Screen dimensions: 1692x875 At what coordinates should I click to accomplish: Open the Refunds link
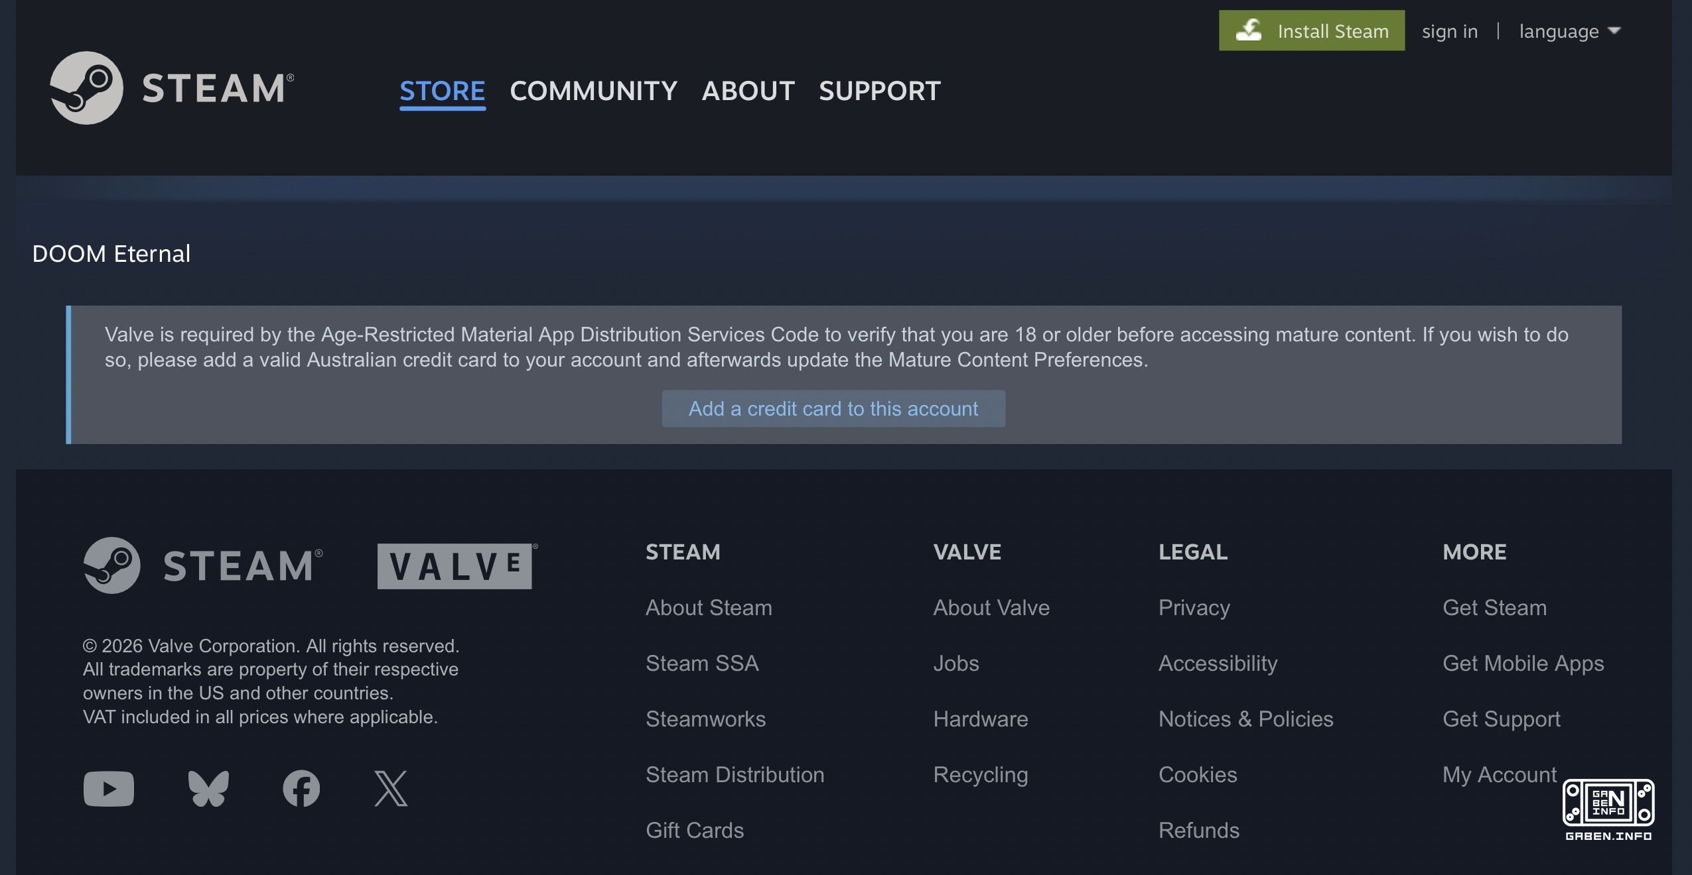1199,830
